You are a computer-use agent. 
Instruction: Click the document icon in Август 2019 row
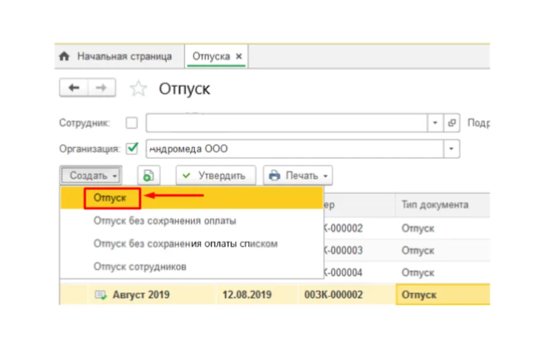click(101, 295)
